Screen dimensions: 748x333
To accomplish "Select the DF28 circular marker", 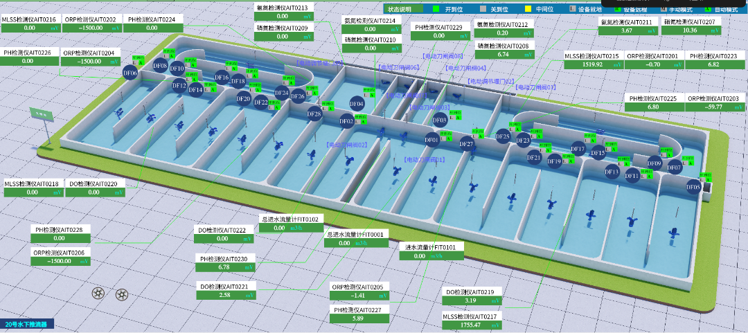I will 314,114.
